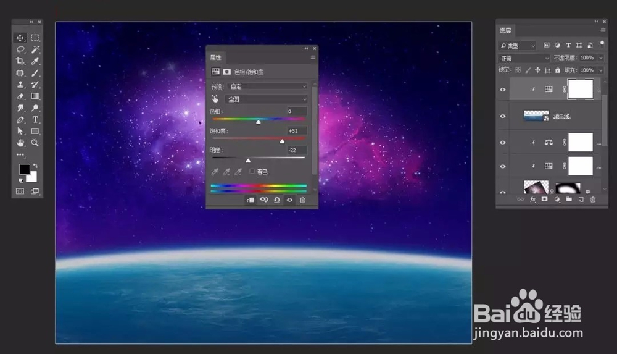Viewport: 617px width, 354px height.
Task: Select the 地平线 layer thumbnail
Action: click(536, 116)
